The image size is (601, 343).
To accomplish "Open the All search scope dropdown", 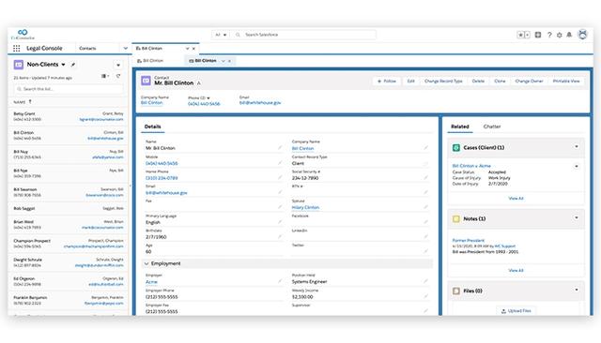I will (221, 35).
